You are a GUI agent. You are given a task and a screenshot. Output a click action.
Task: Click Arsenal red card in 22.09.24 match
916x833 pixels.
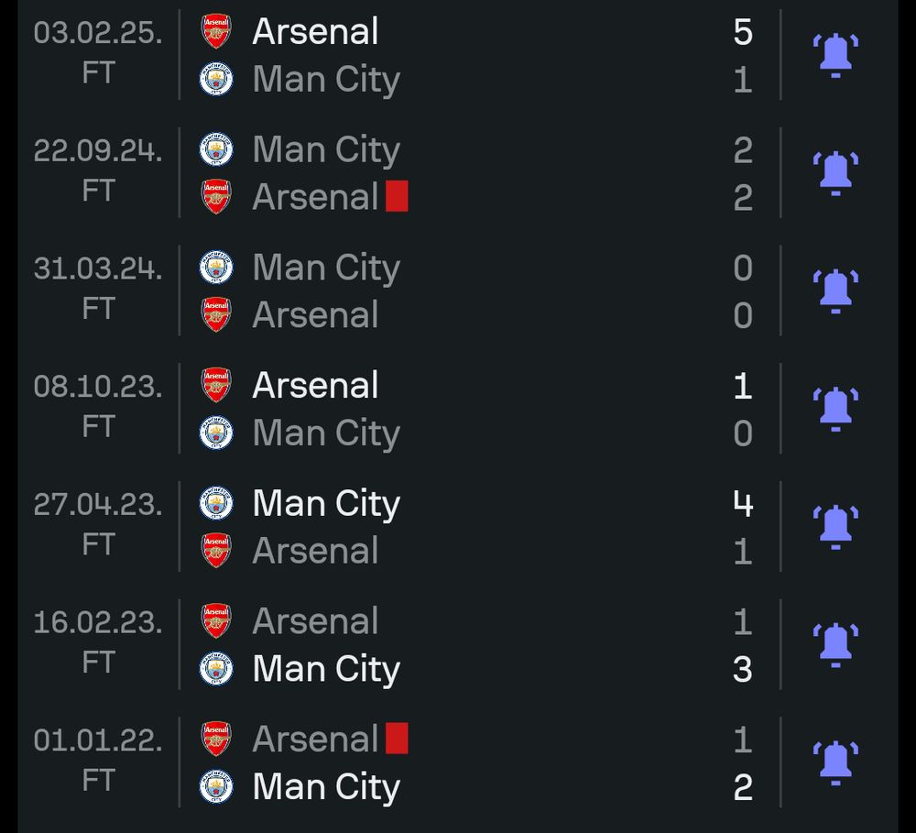pyautogui.click(x=397, y=196)
